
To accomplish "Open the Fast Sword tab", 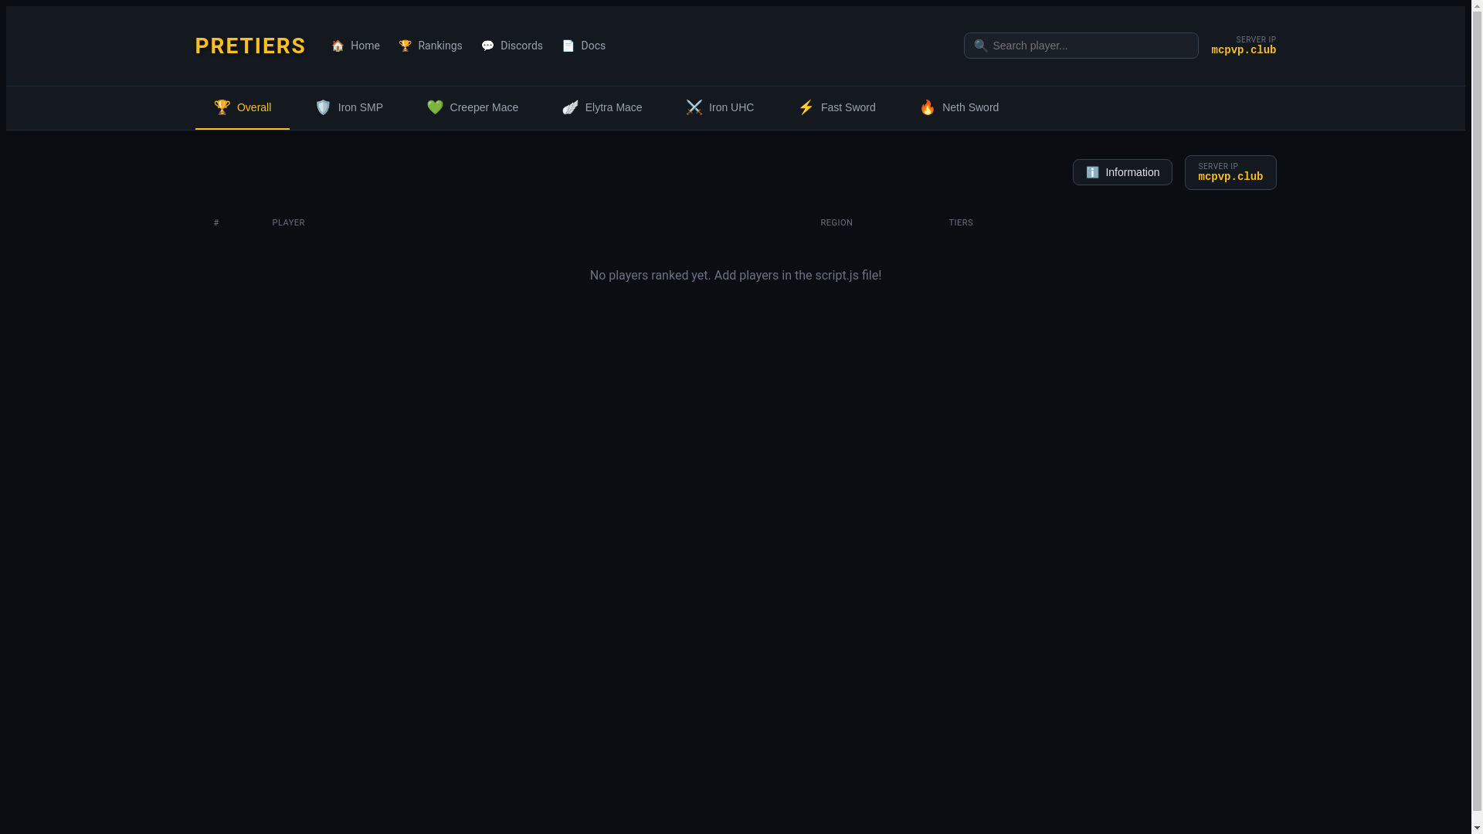I will point(837,107).
